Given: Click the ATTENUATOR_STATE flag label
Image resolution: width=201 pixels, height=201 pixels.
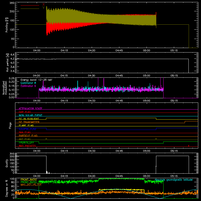Looking at the screenshot, I should click(x=30, y=109).
